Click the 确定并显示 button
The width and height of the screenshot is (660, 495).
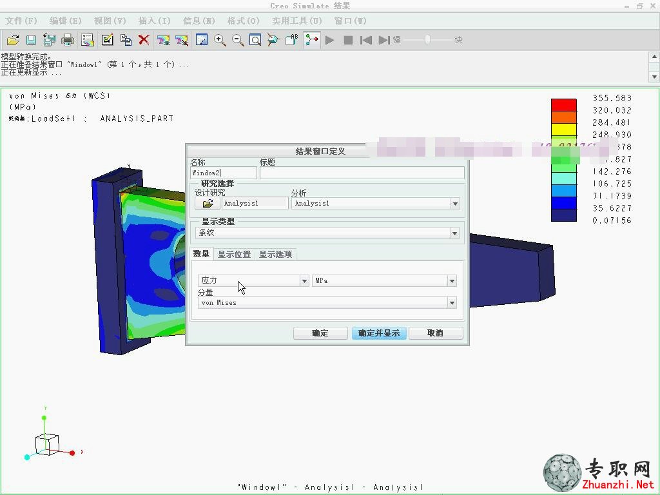379,333
